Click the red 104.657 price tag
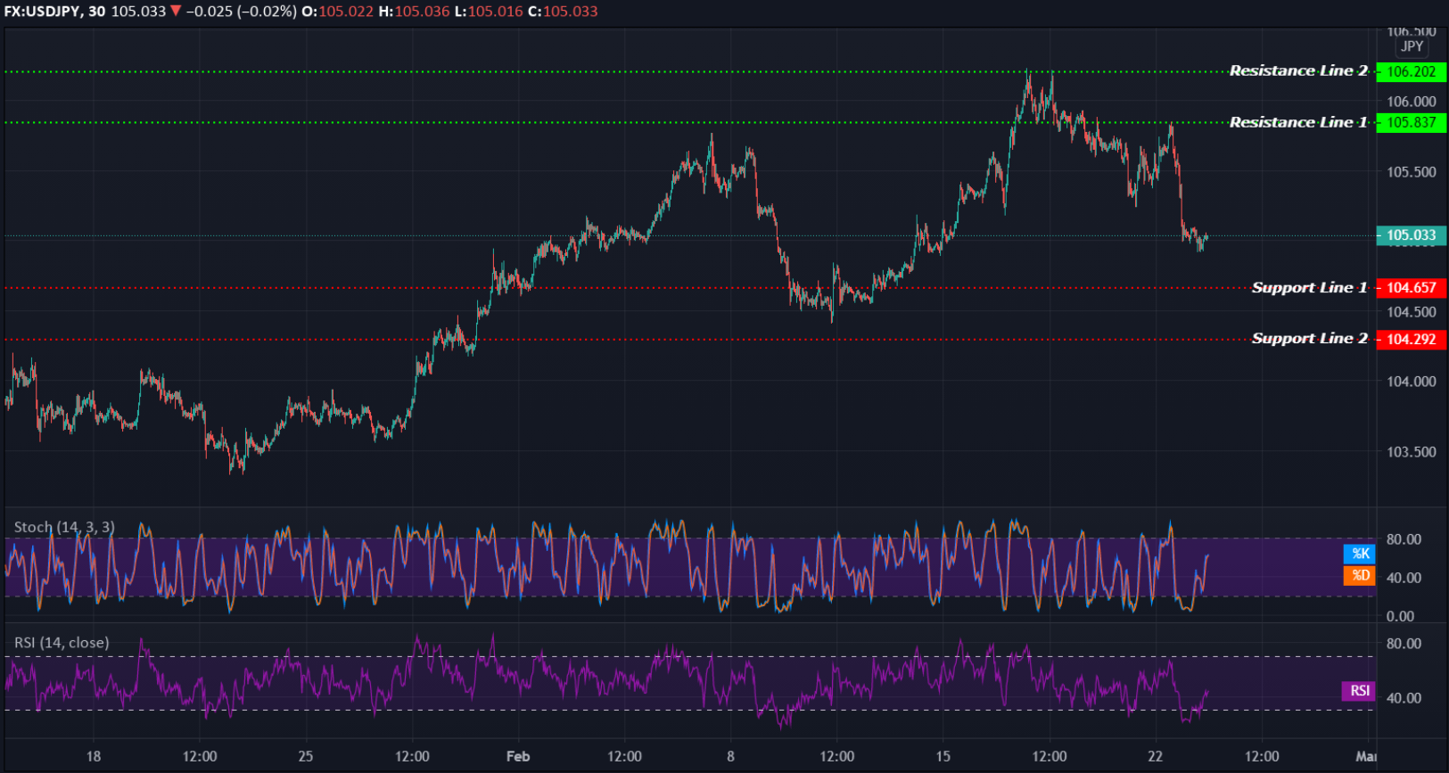The height and width of the screenshot is (773, 1449). (x=1412, y=287)
